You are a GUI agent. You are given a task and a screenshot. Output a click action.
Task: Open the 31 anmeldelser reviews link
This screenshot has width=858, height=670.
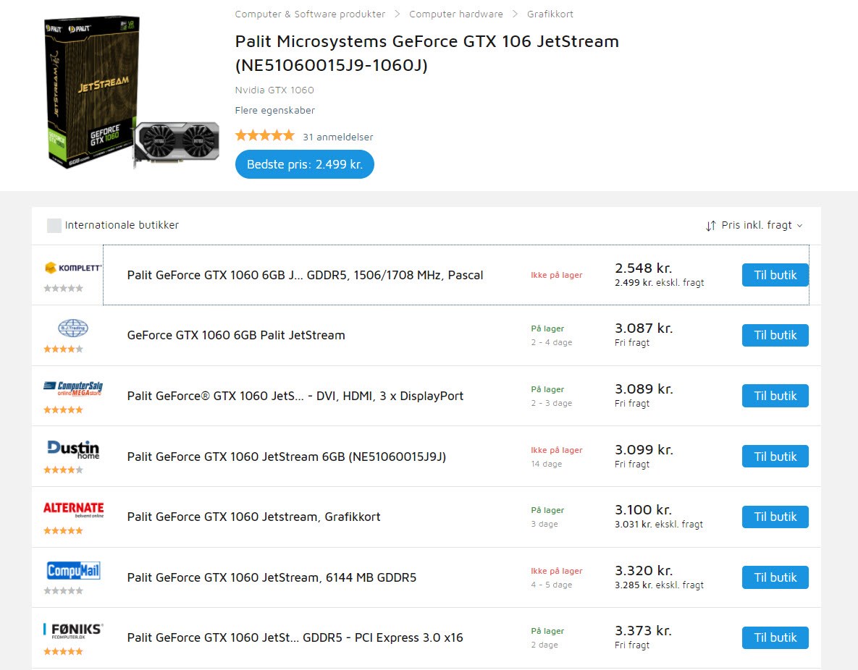(338, 137)
